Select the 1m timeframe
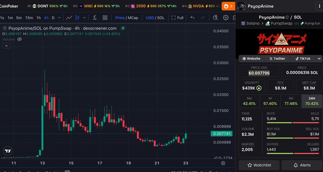Image resolution: width=323 pixels, height=172 pixels. pos(10,18)
